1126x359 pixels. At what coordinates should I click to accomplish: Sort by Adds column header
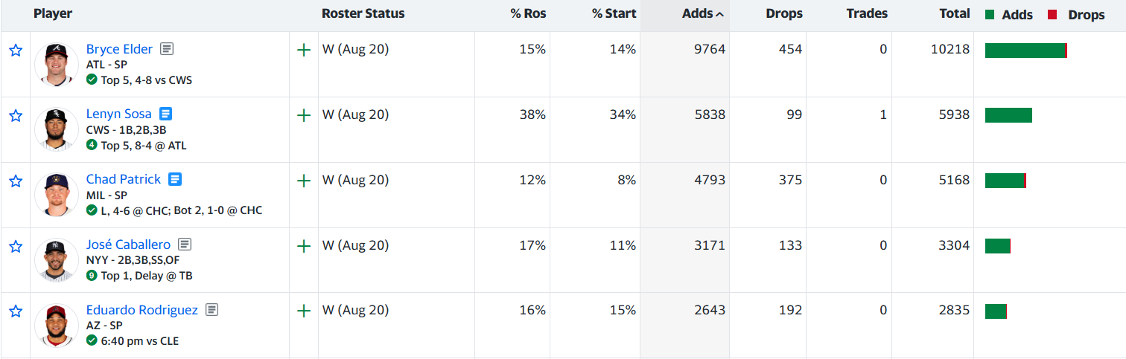pos(703,14)
